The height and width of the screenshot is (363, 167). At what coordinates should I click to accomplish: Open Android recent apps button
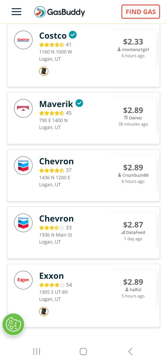click(36, 351)
